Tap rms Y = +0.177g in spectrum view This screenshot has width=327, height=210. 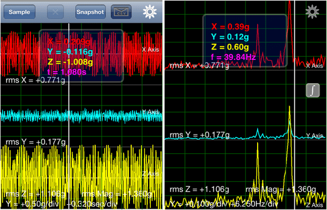coord(200,135)
